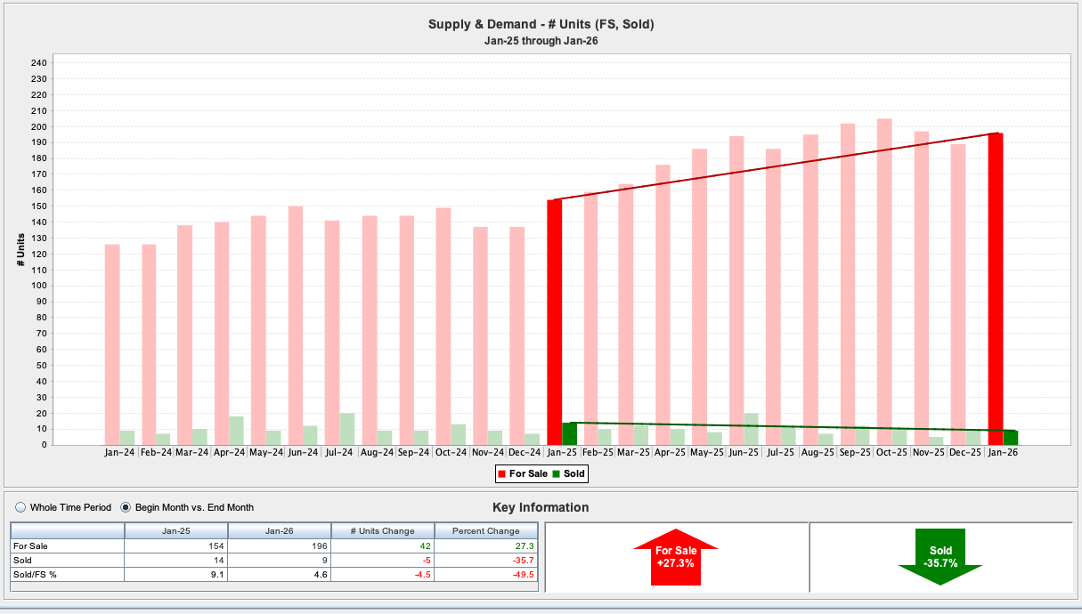The width and height of the screenshot is (1082, 614).
Task: Click the green Sold legend square
Action: tap(557, 474)
